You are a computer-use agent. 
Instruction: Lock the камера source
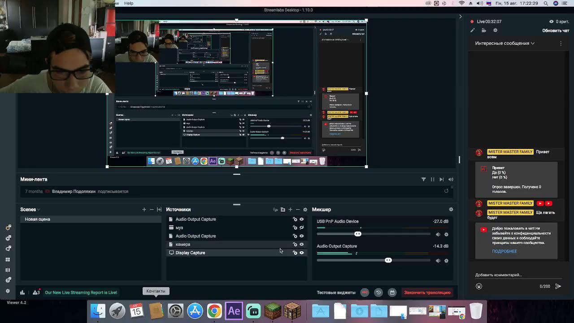point(295,244)
